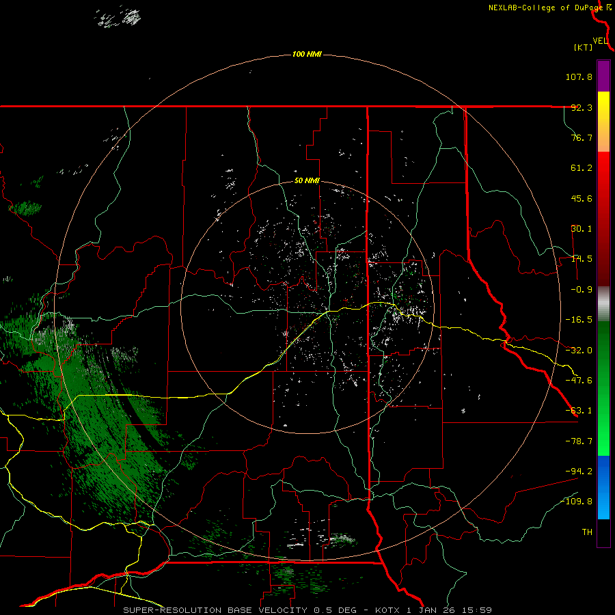Viewport: 615px width, 615px height.
Task: Select the 14.5 velocity scale value
Action: [582, 259]
